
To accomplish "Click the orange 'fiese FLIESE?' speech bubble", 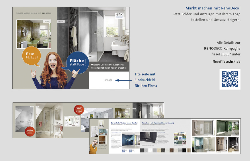I will pyautogui.click(x=32, y=56).
